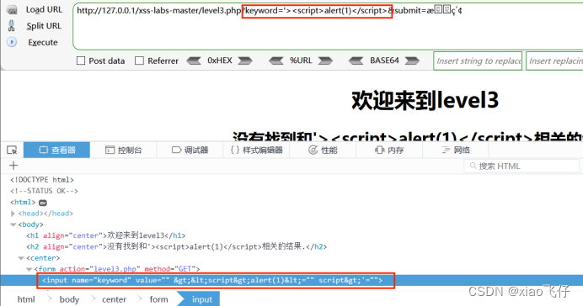Click form in the breadcrumb bar
The height and width of the screenshot is (306, 583).
pyautogui.click(x=158, y=299)
